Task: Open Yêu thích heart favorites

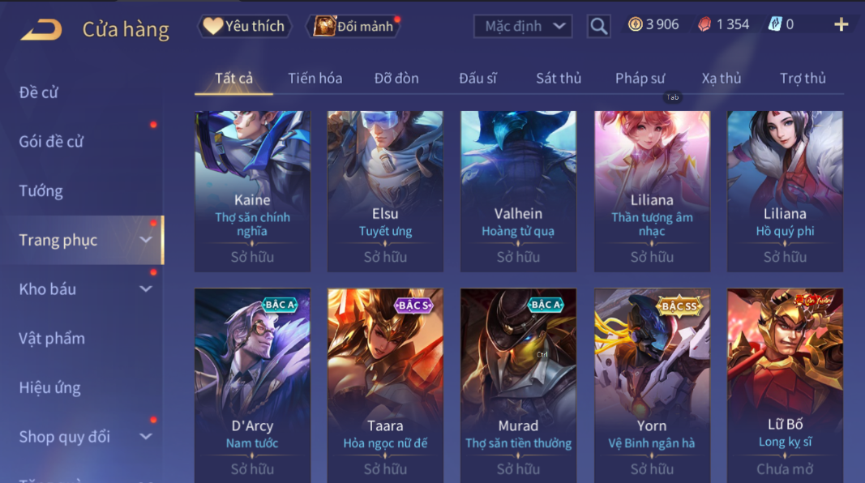Action: tap(244, 26)
